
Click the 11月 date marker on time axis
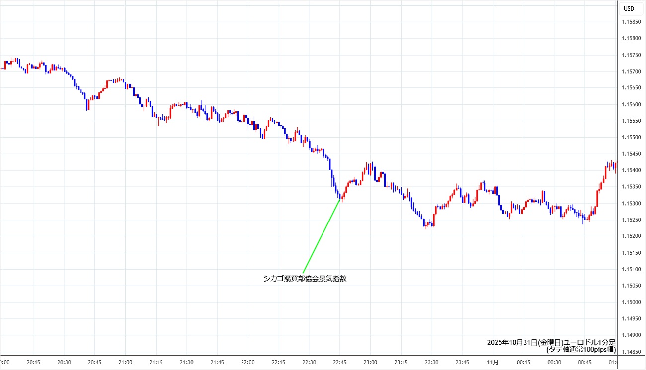[492, 362]
